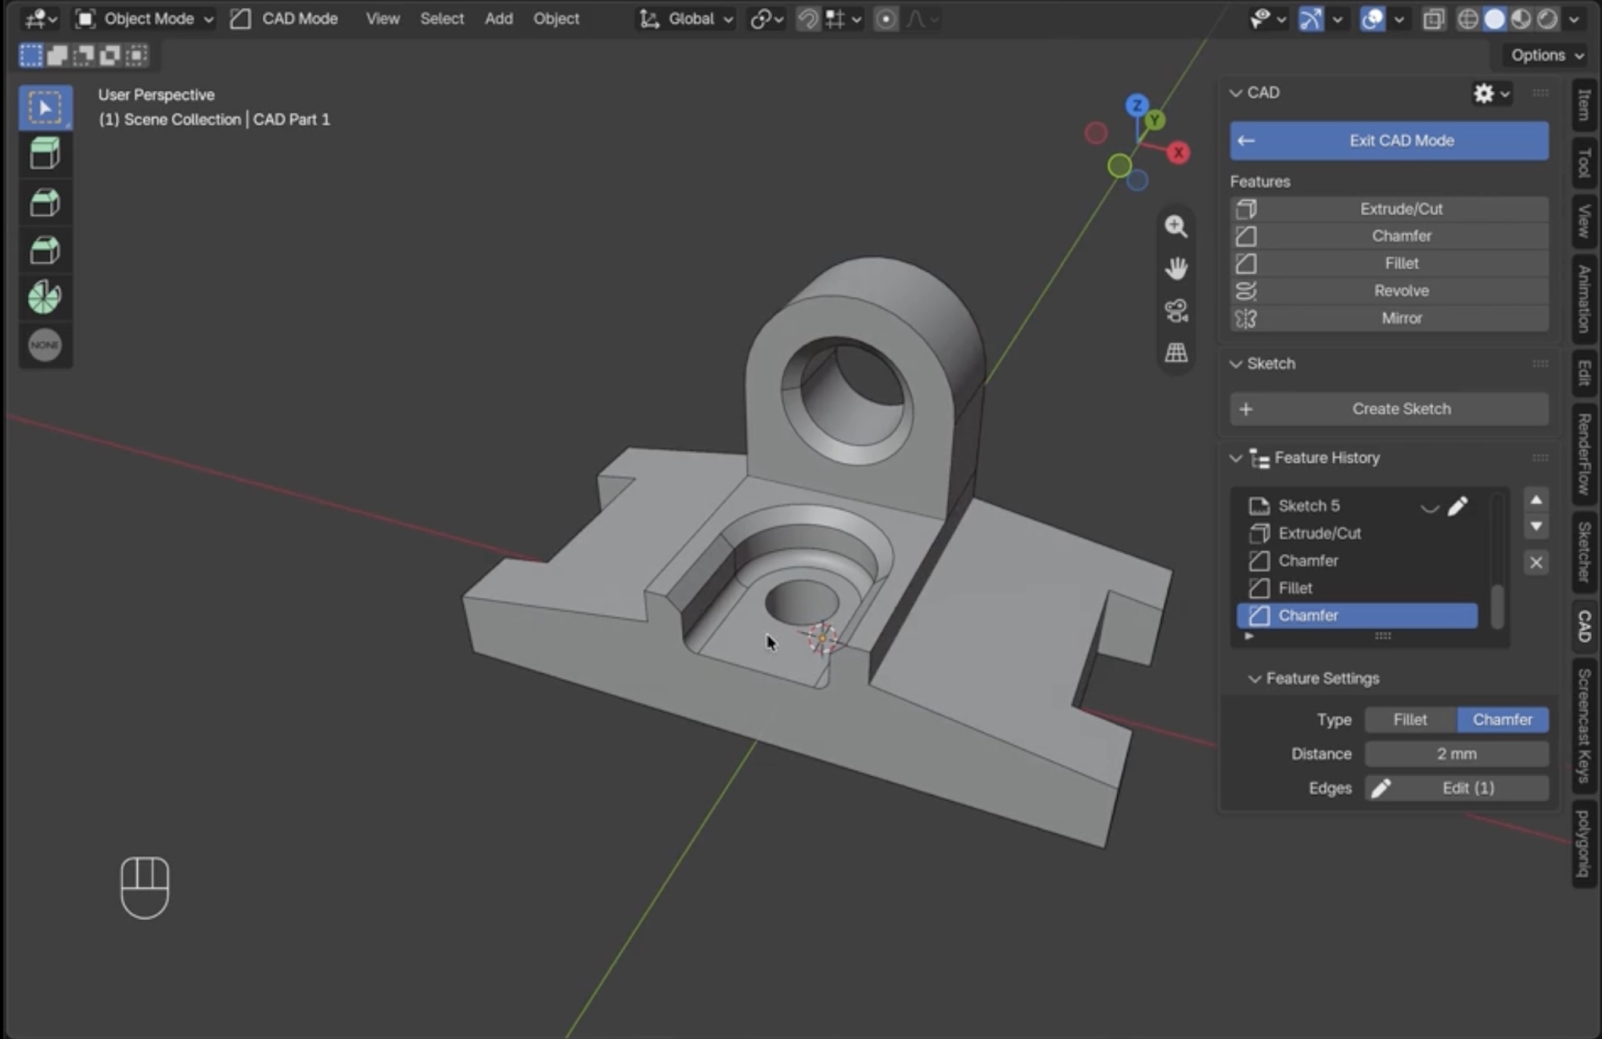The width and height of the screenshot is (1602, 1039).
Task: Switch to rendered shading mode
Action: [1547, 19]
